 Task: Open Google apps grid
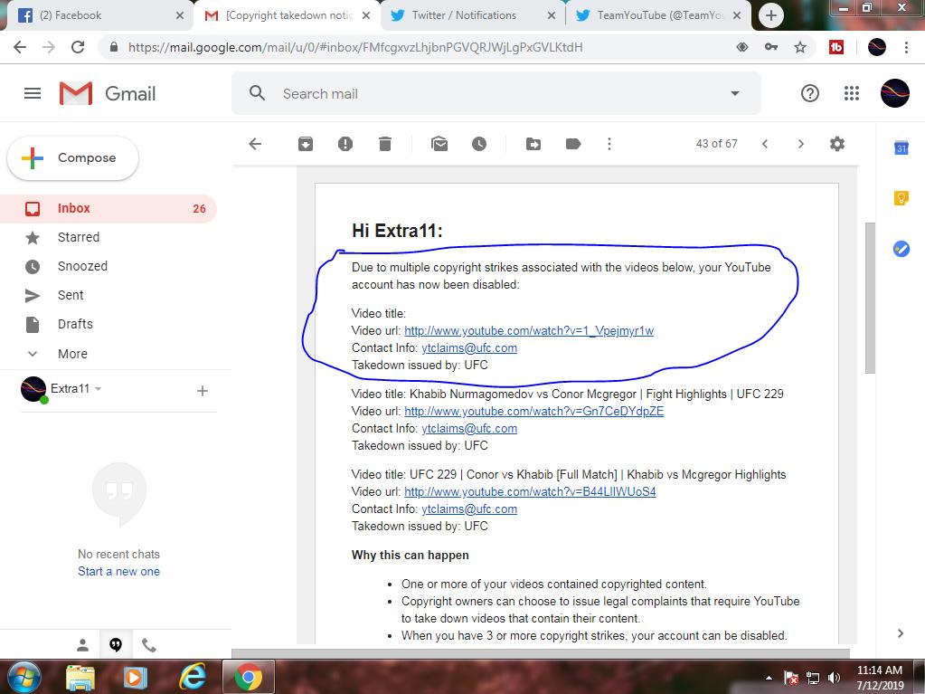(851, 93)
